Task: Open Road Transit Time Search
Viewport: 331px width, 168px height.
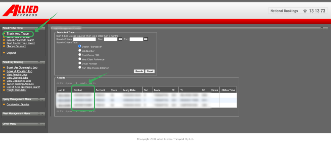Action: (x=21, y=43)
